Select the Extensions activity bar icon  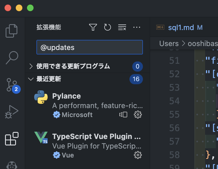[12, 139]
